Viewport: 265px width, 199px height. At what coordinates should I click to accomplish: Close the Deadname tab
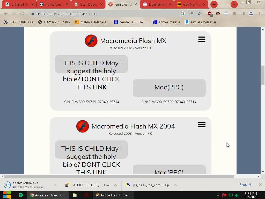point(170,5)
